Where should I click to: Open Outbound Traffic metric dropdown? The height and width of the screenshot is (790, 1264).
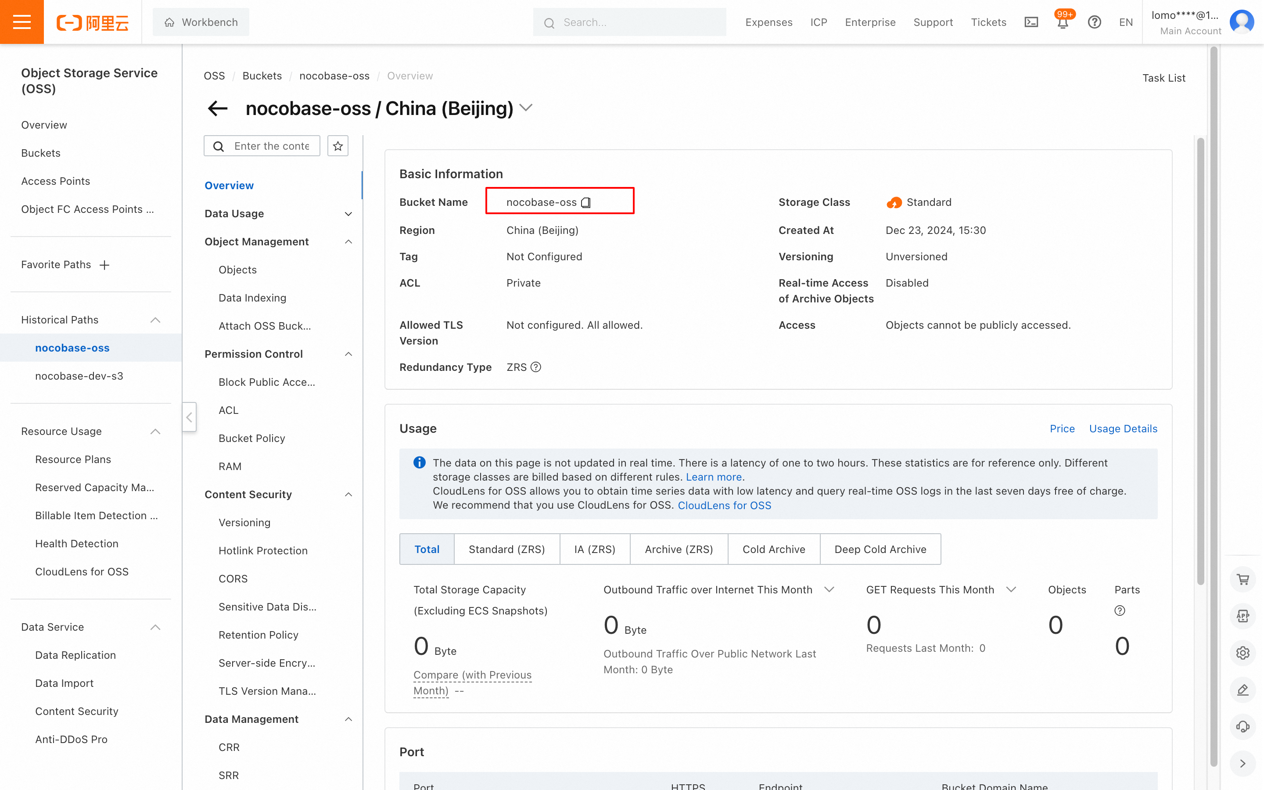829,589
